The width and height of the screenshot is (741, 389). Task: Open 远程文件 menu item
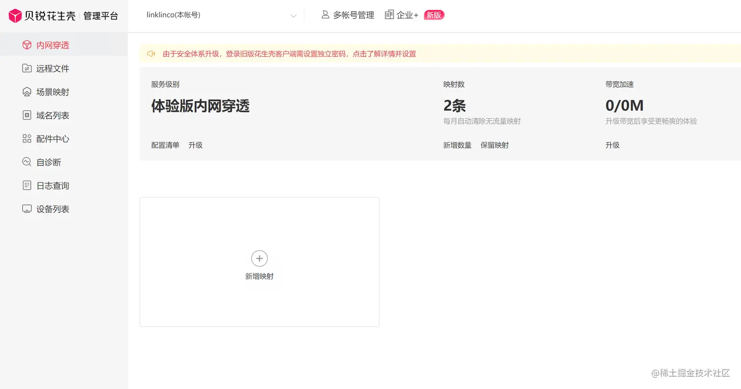point(64,69)
